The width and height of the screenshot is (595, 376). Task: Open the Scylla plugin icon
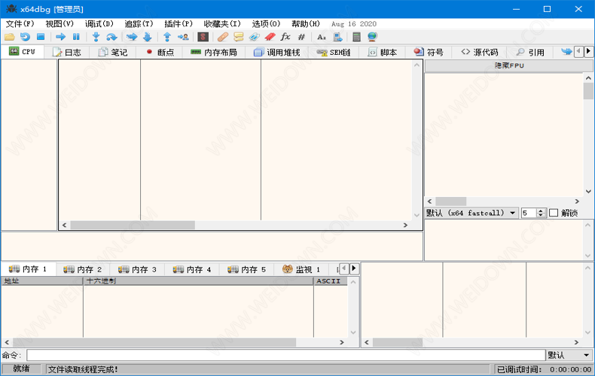(203, 37)
